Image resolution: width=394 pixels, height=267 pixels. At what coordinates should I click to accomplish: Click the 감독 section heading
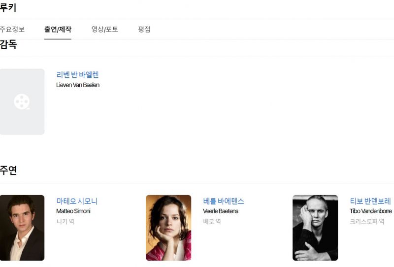8,44
